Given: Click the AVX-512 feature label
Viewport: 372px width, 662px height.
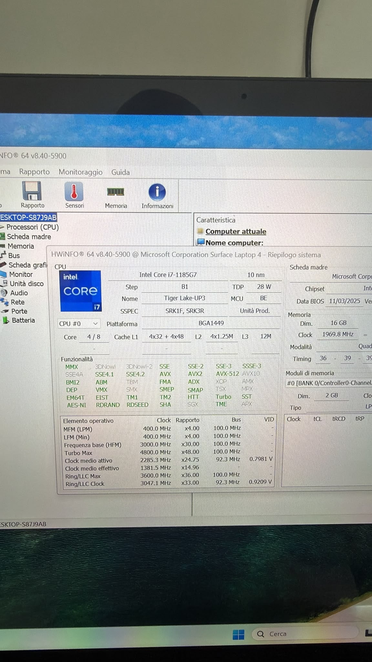Looking at the screenshot, I should (227, 374).
